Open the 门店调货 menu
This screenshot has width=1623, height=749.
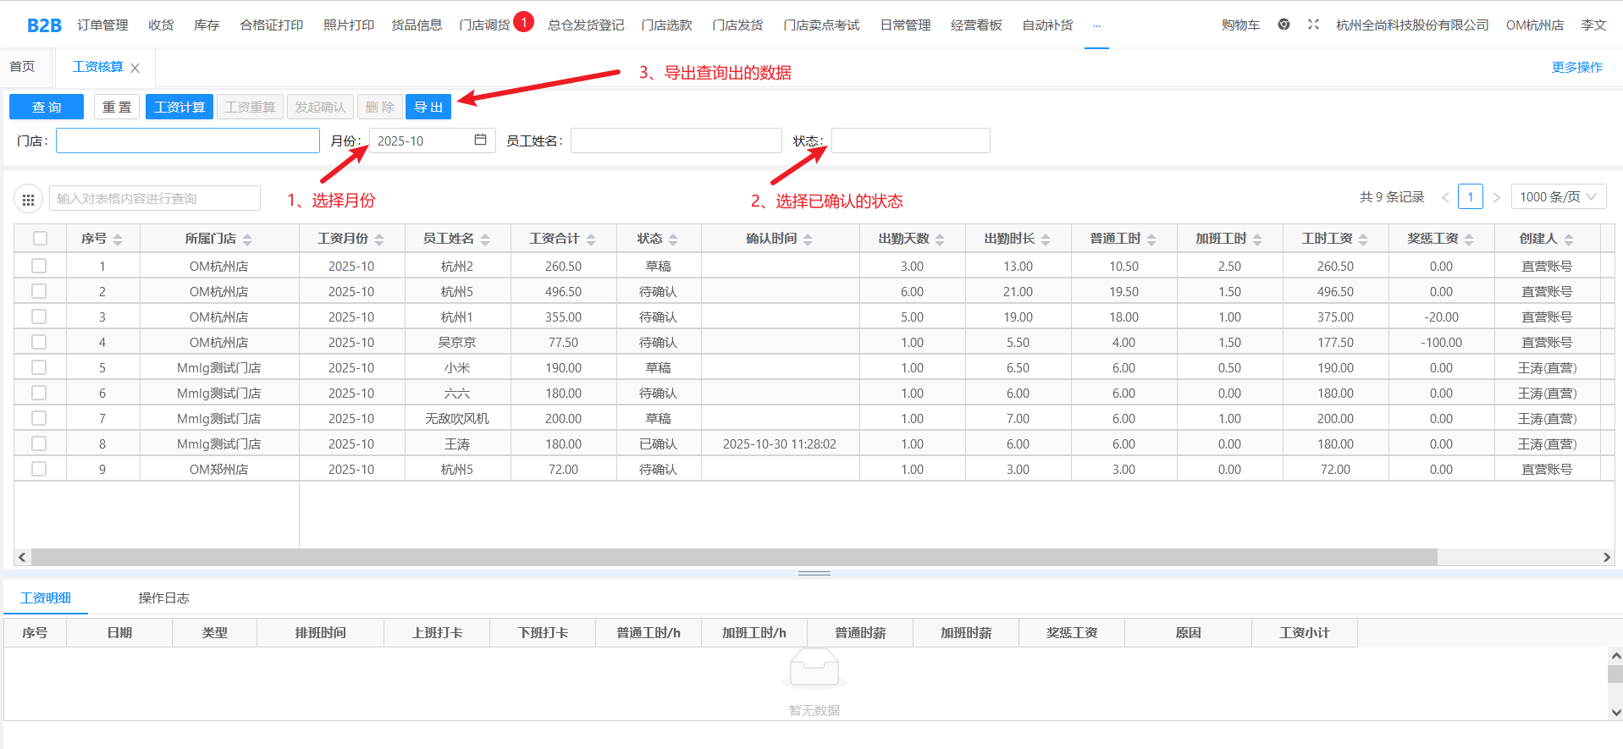pos(484,25)
